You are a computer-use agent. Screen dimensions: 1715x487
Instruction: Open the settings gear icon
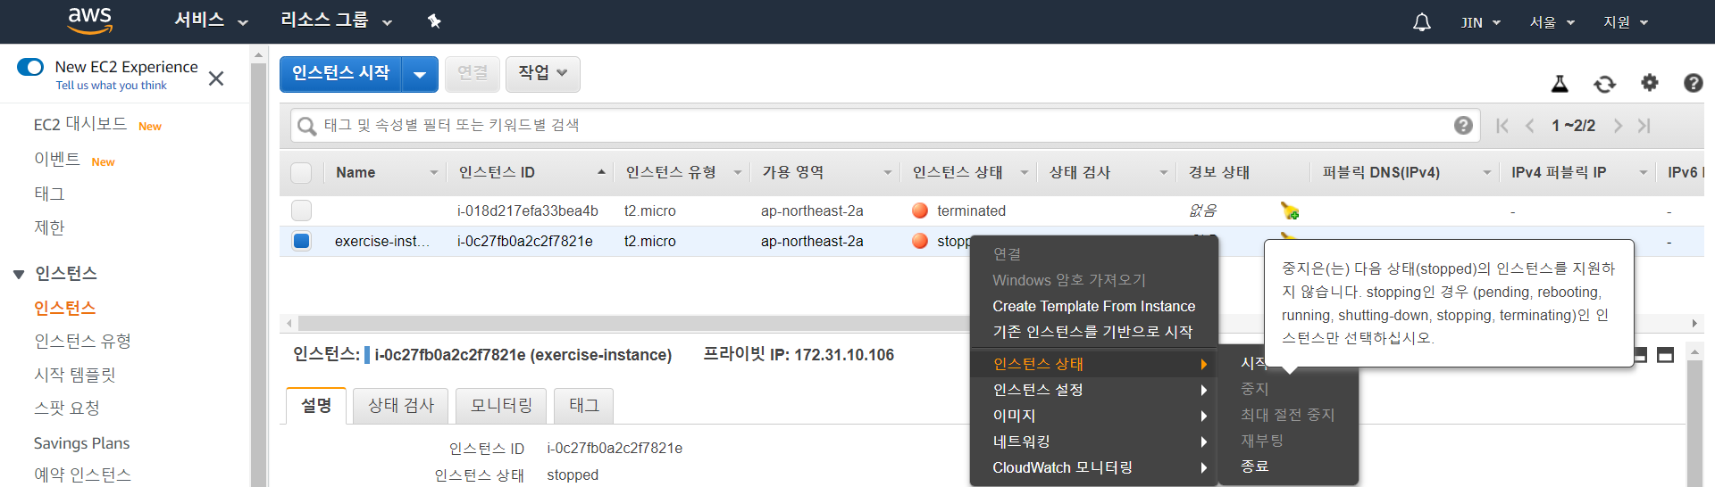[x=1649, y=83]
